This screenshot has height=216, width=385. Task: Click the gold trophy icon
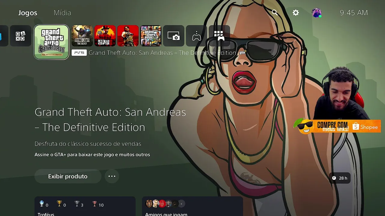(59, 204)
